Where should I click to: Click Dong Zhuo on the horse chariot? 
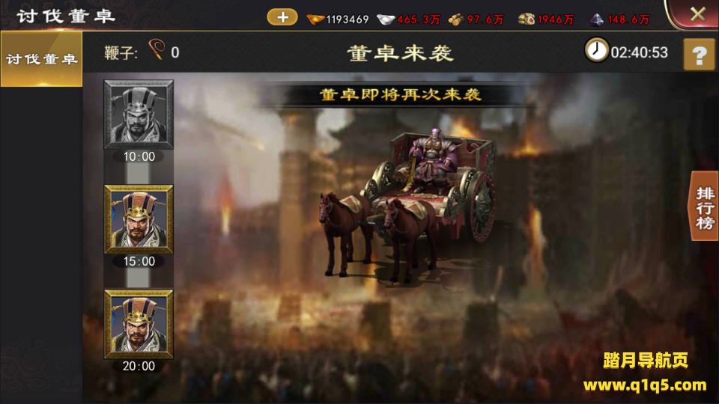[407, 205]
